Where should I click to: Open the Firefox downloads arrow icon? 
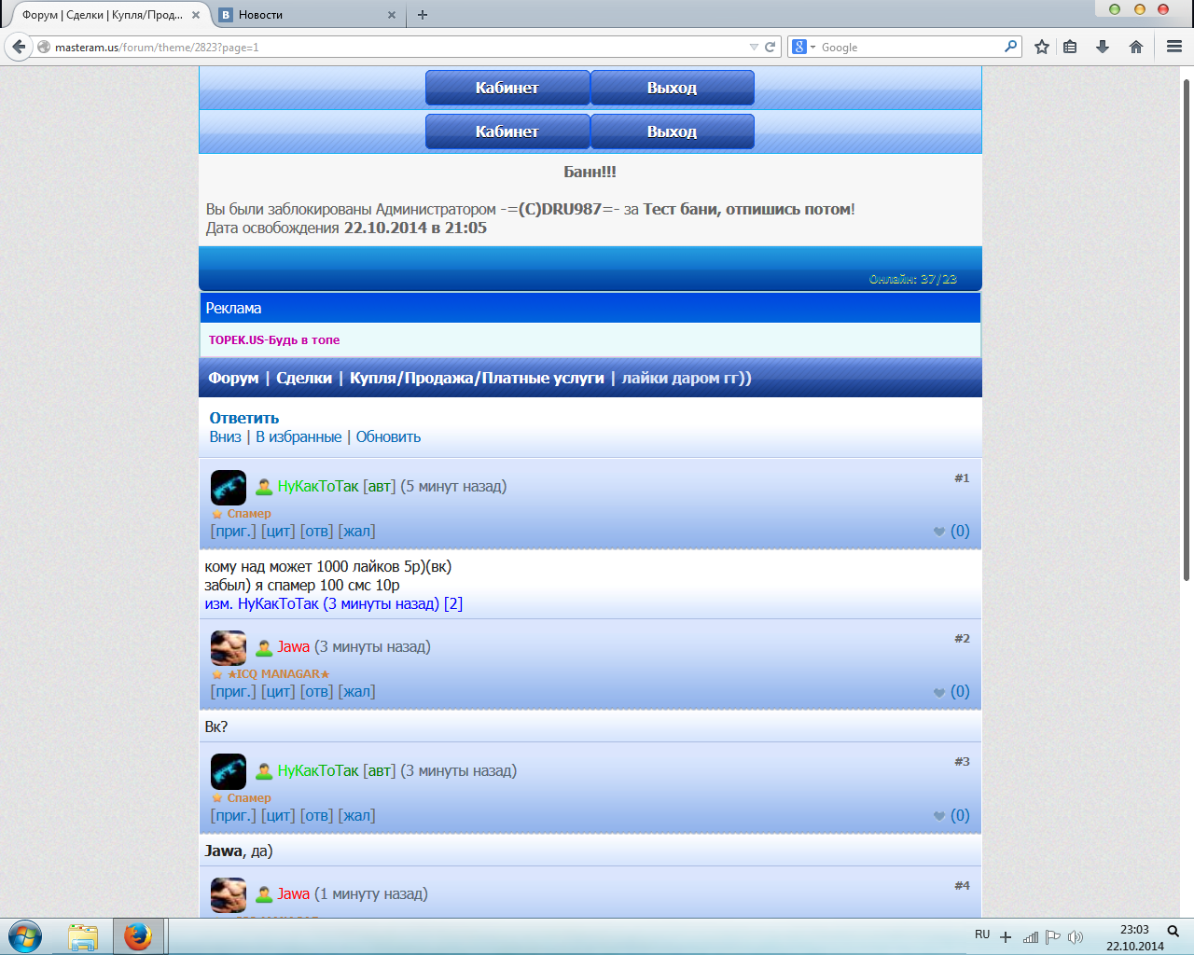tap(1103, 47)
